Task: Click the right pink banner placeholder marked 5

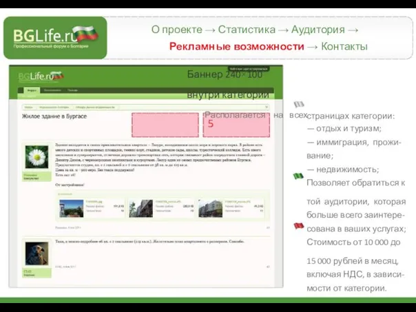Action: 236,125
